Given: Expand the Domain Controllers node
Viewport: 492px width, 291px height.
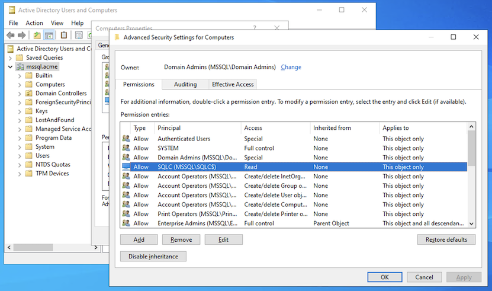Looking at the screenshot, I should point(20,94).
